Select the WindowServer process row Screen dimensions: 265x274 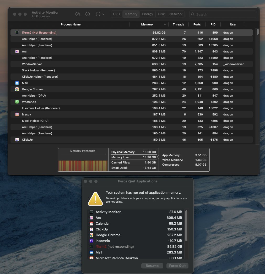[132, 64]
